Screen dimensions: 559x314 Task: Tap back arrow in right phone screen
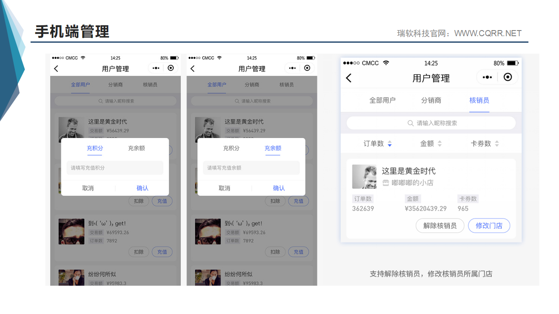[349, 78]
